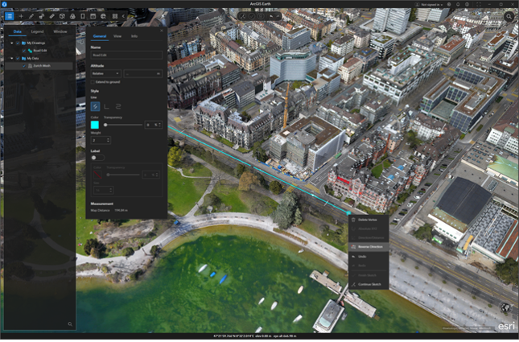519x342 pixels.
Task: Select the Draw pencil tool
Action: tap(31, 16)
